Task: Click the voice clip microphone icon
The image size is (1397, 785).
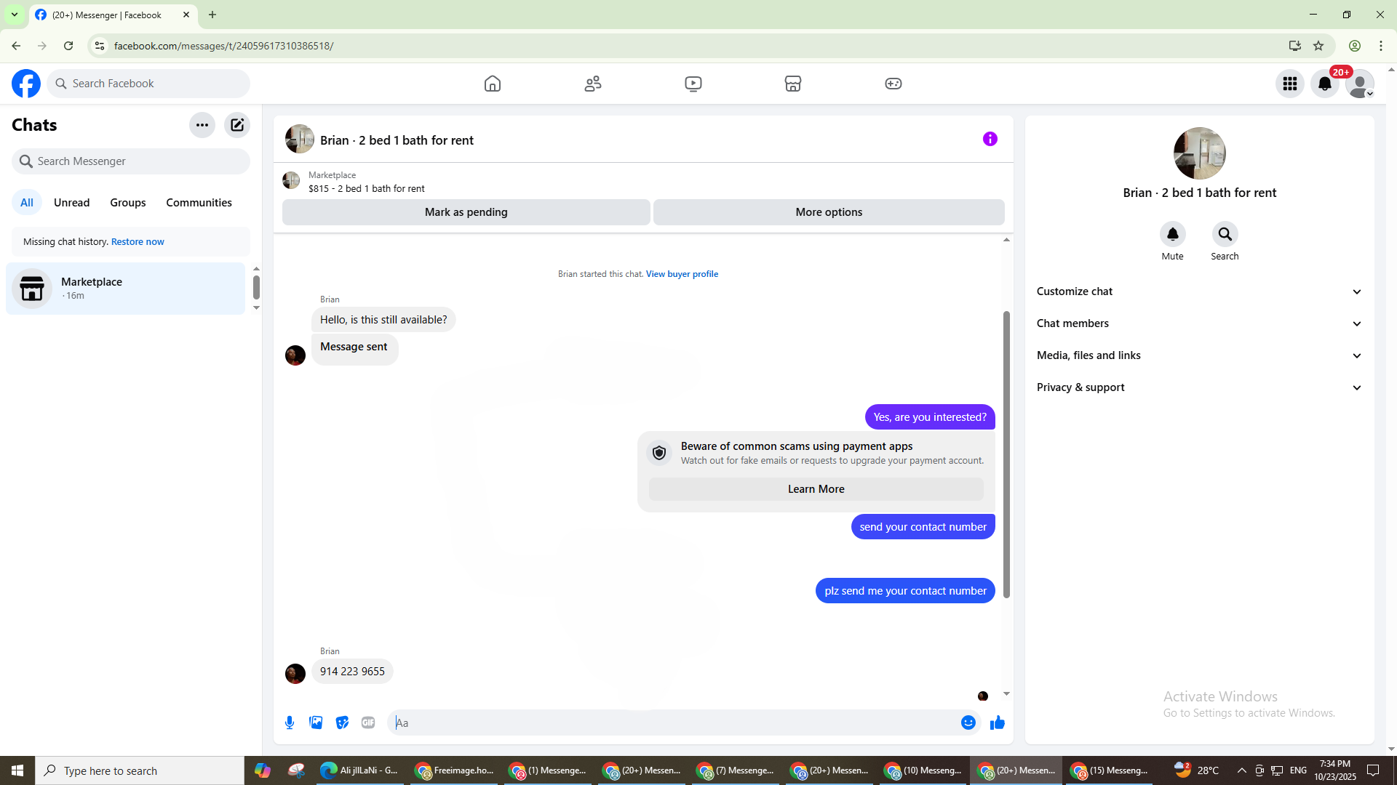Action: click(290, 722)
